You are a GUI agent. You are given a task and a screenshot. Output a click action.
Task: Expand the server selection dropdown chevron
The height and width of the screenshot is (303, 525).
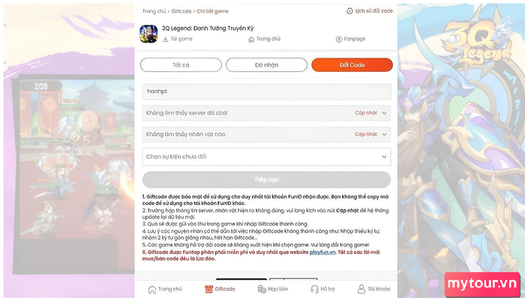click(384, 113)
